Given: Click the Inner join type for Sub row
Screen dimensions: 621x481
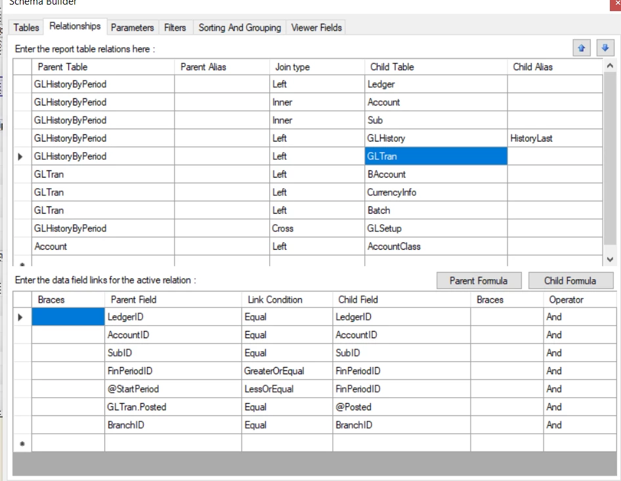Looking at the screenshot, I should 317,120.
